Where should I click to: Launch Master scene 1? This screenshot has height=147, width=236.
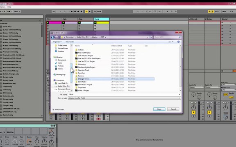[222, 22]
